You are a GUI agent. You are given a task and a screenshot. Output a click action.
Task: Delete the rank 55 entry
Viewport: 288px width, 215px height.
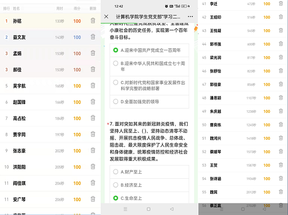[x=281, y=191]
